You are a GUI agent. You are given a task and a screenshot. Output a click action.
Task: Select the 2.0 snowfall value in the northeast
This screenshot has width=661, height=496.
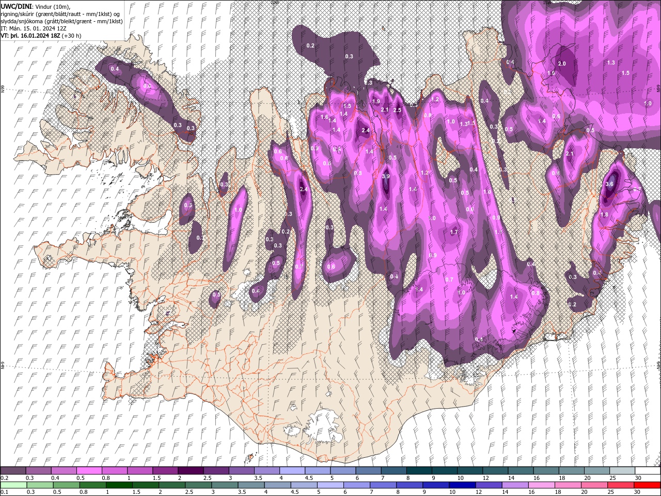point(562,64)
